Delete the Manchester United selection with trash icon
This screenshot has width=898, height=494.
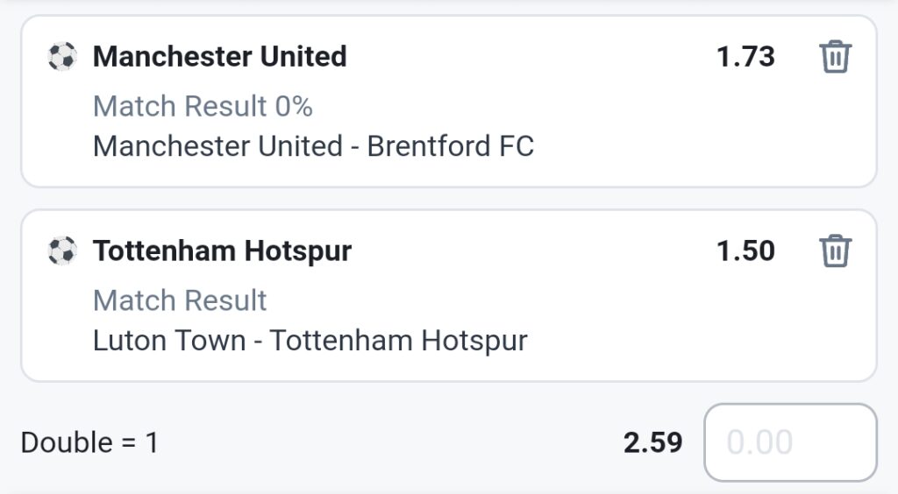click(836, 57)
